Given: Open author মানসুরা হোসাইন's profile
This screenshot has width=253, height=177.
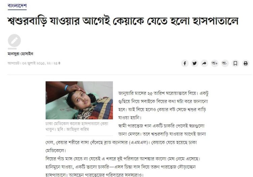Looking at the screenshot, I should (20, 54).
